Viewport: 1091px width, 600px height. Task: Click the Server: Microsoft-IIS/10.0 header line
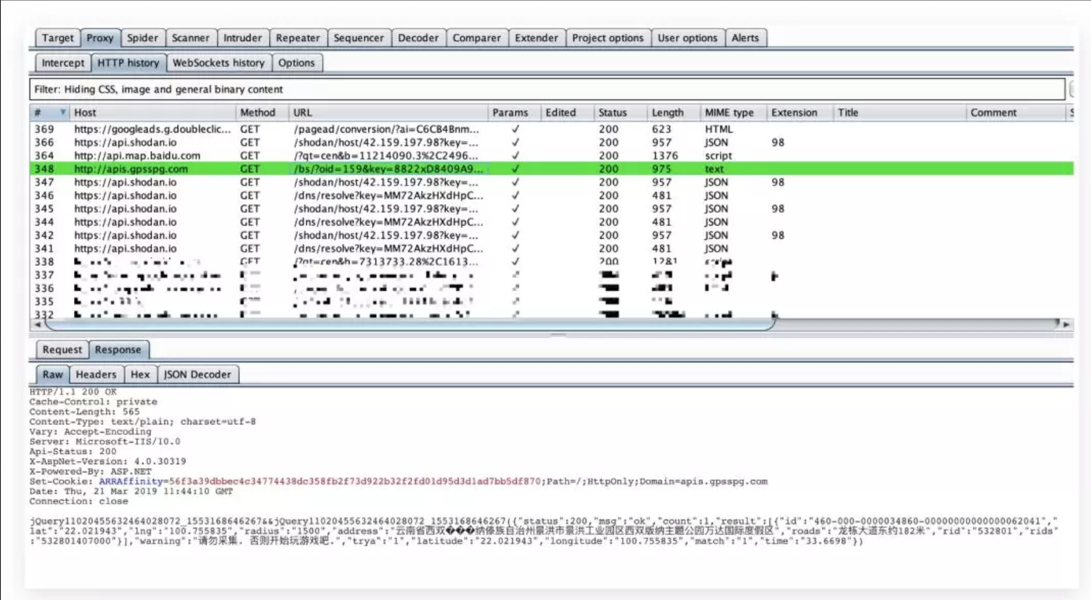coord(105,441)
